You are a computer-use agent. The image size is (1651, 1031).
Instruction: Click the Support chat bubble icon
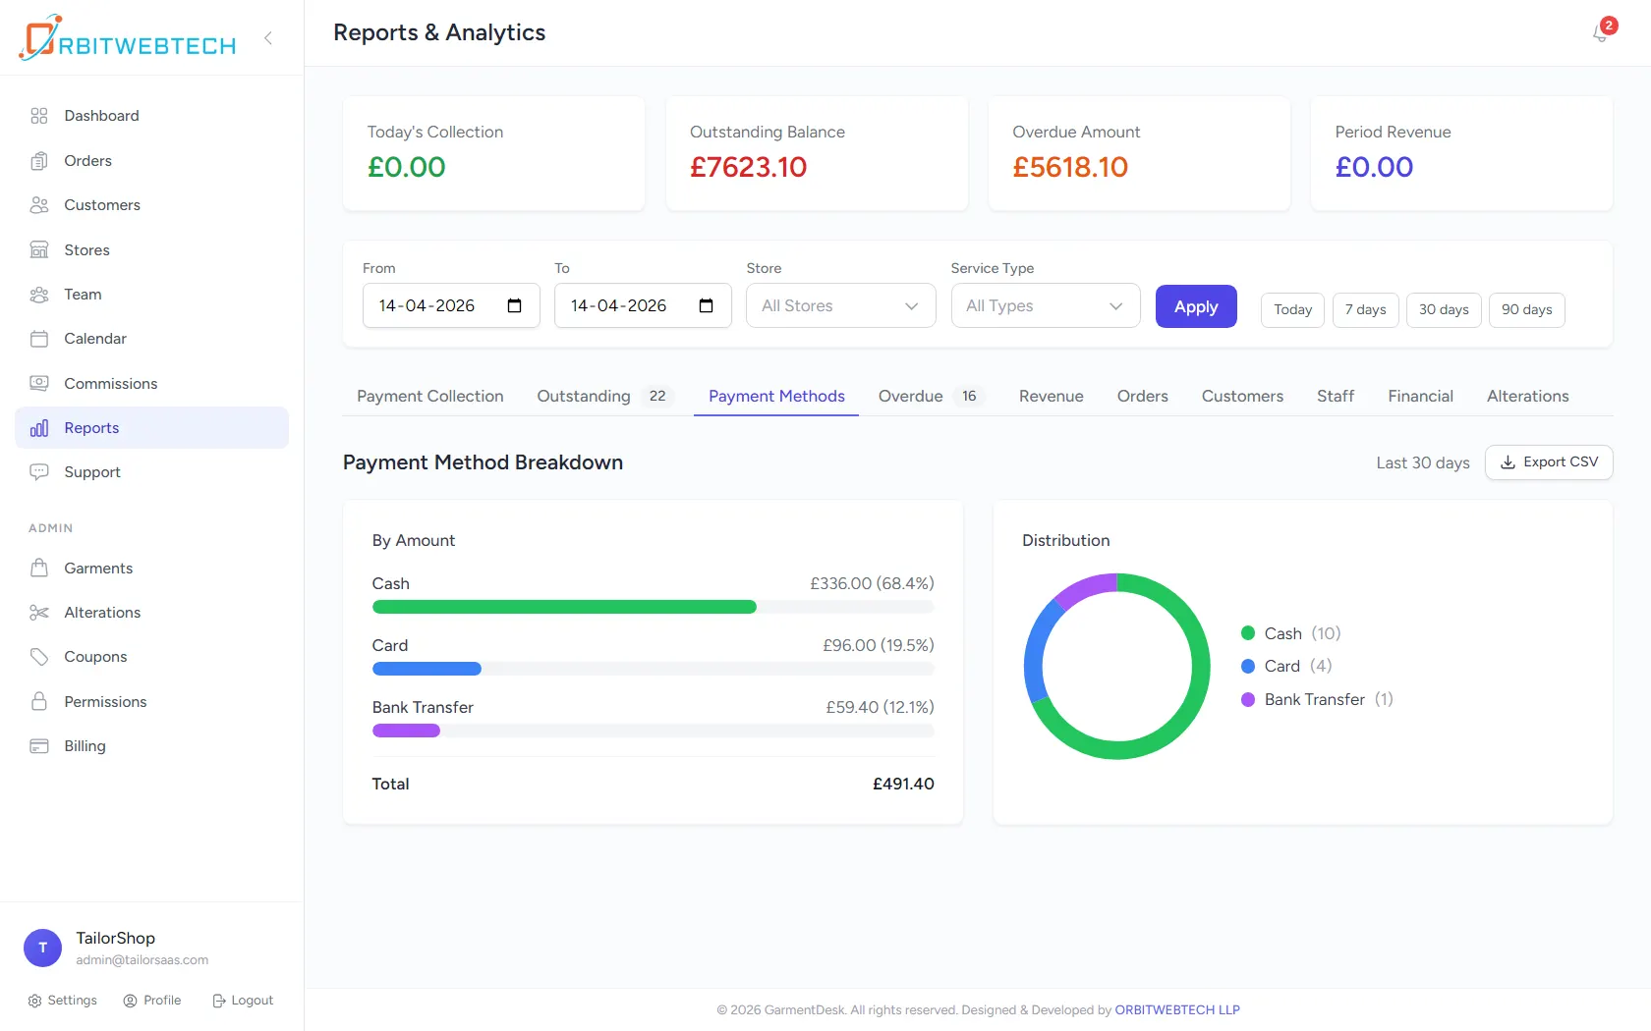(39, 472)
